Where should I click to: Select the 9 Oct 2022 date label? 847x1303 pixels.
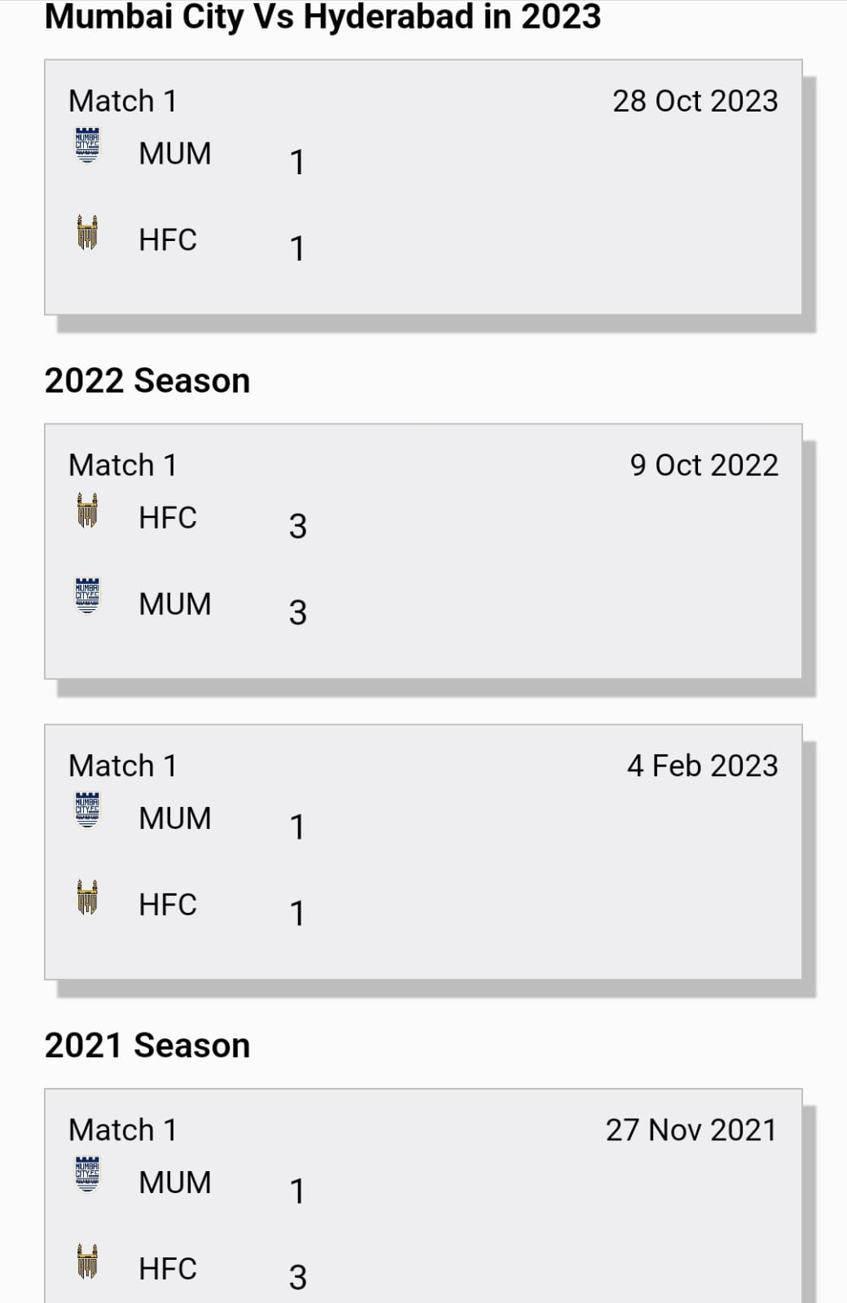point(704,465)
